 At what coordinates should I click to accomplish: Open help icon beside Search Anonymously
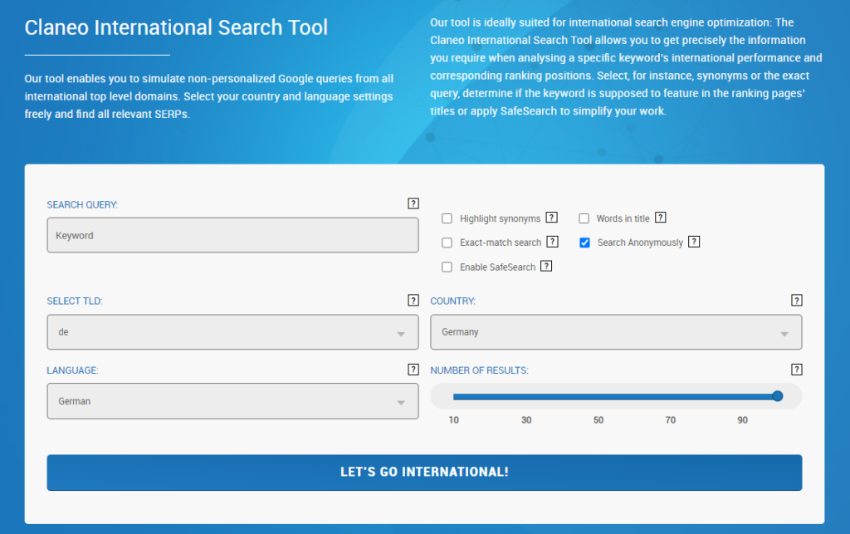coord(694,242)
